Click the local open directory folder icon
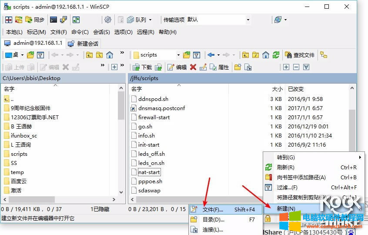368x235 pixels. point(30,55)
